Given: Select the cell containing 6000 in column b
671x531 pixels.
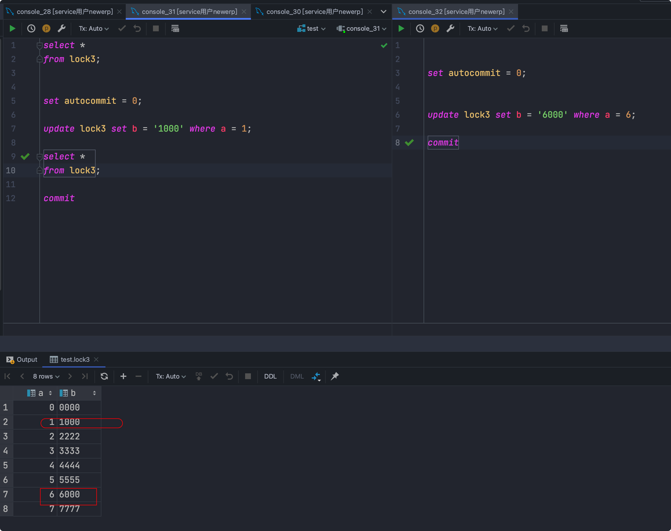Looking at the screenshot, I should [70, 494].
